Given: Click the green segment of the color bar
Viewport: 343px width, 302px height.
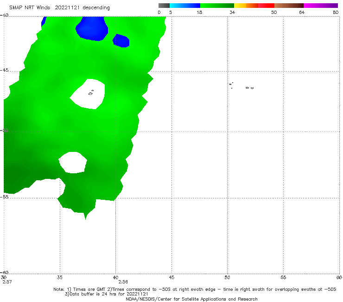Looking at the screenshot, I should click(217, 6).
